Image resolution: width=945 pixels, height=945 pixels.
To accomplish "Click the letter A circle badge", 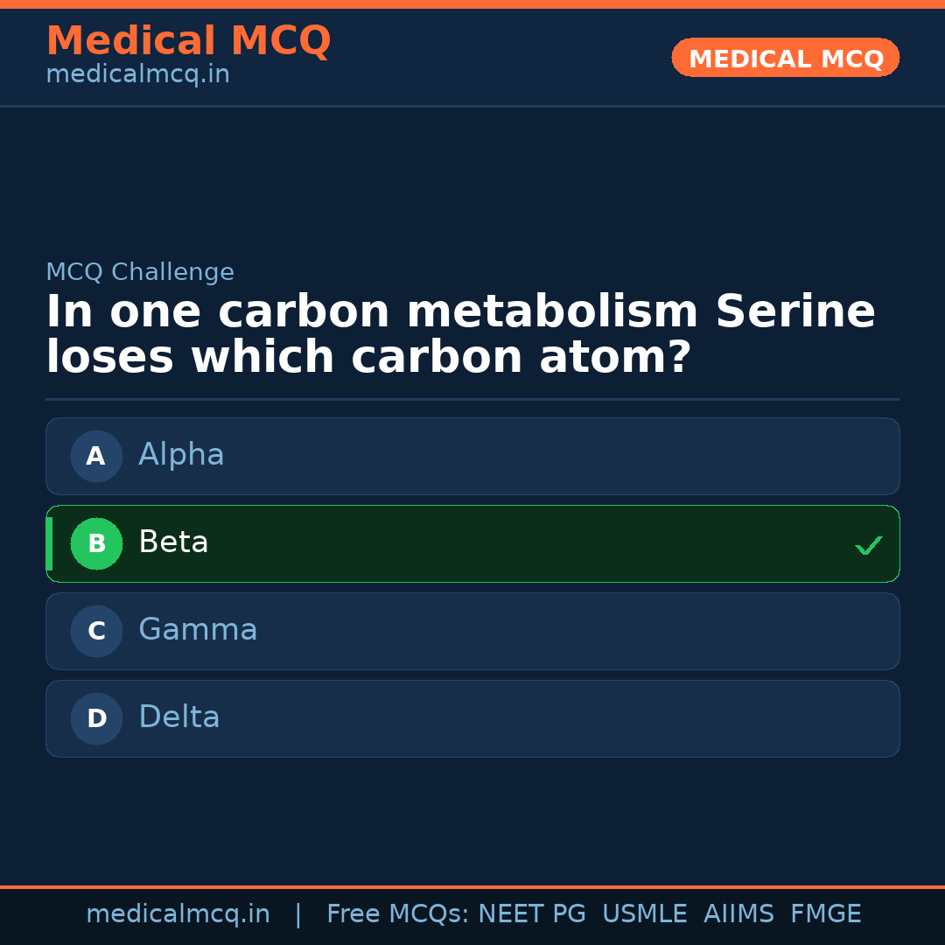I will point(96,456).
